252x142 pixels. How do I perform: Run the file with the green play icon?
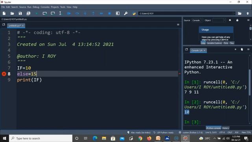pos(37,13)
